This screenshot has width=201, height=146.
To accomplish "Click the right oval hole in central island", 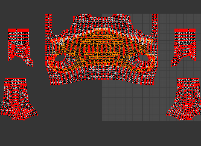I will click(143, 58).
